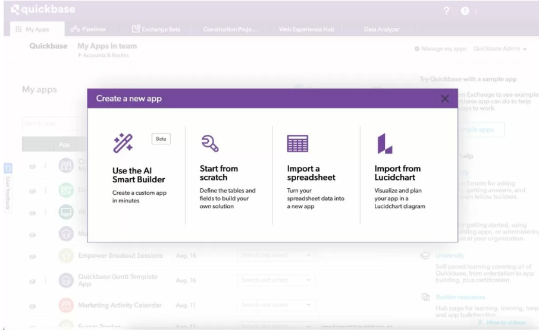Viewport: 539px width, 335px height.
Task: Open the Construction Proje... tab
Action: 230,30
